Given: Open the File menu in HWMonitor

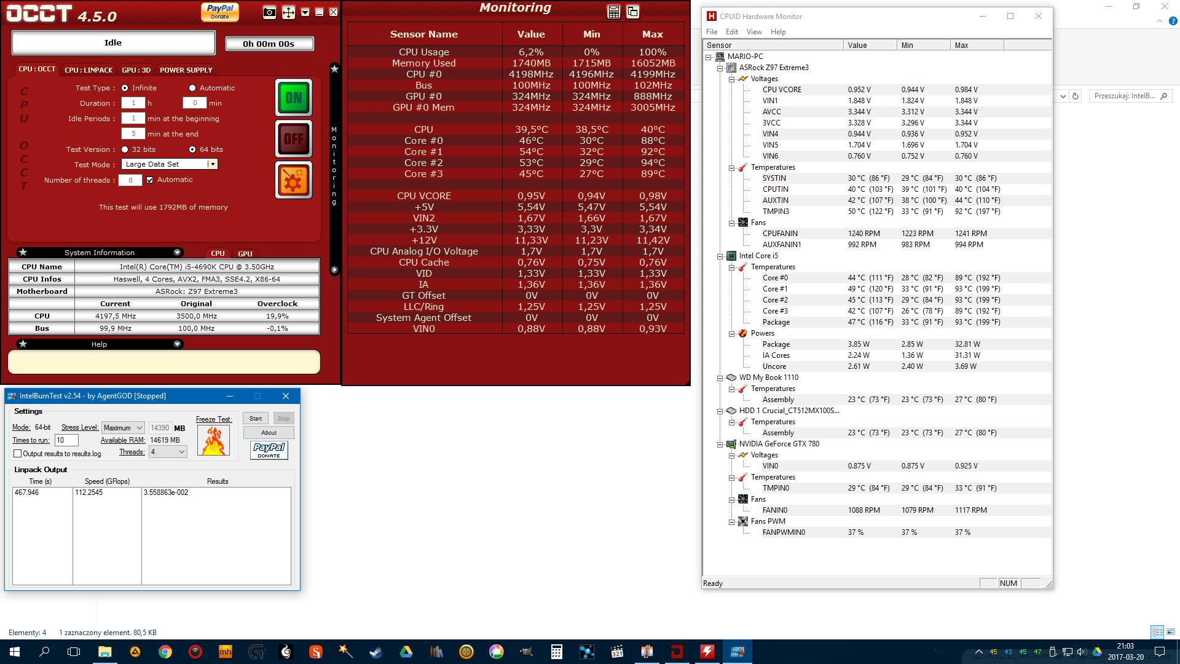Looking at the screenshot, I should 712,32.
